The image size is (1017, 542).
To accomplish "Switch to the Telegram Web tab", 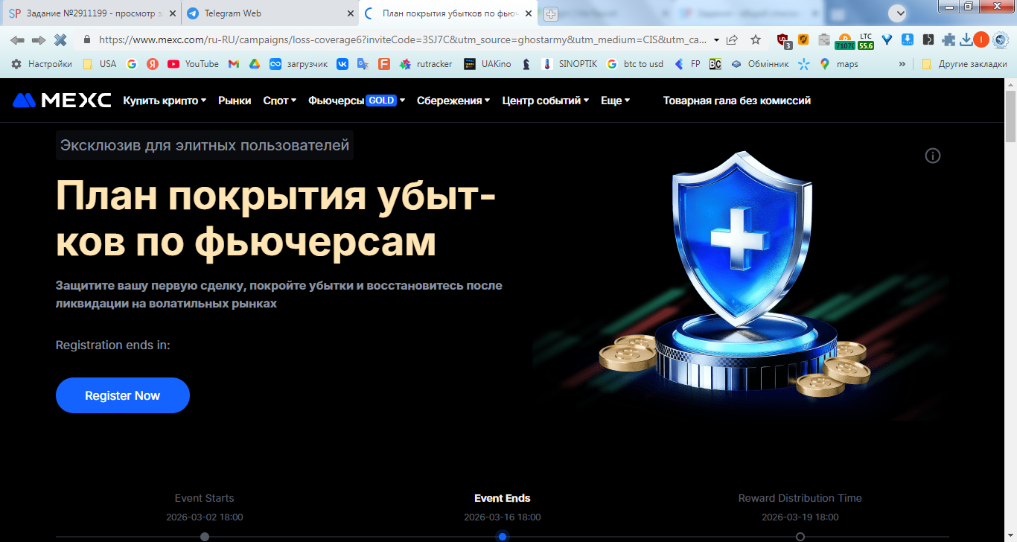I will click(x=269, y=13).
